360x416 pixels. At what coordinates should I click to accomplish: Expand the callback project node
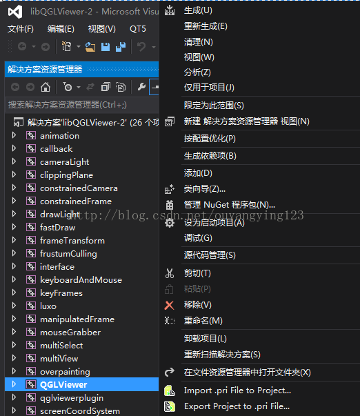(x=14, y=148)
